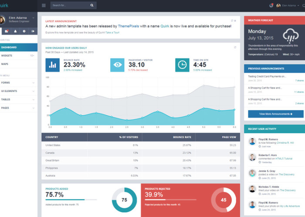Image resolution: width=305 pixels, height=217 pixels.
Task: Open Christina R. Hill profile link
Action: click(x=285, y=143)
